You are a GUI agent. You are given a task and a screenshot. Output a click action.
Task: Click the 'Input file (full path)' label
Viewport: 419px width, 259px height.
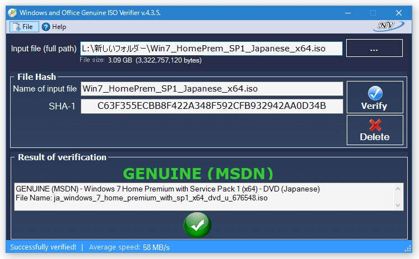pos(44,49)
